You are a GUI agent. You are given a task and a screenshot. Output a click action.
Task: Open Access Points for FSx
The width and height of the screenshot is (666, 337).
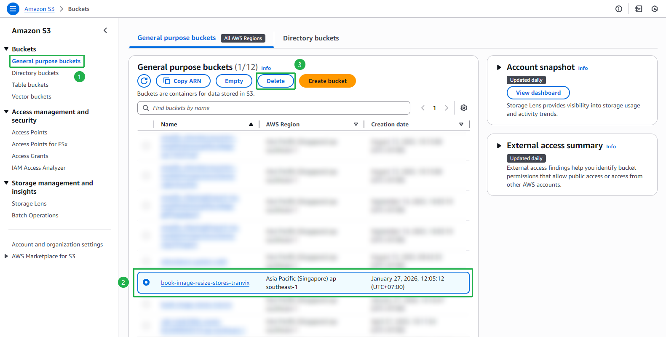point(40,144)
